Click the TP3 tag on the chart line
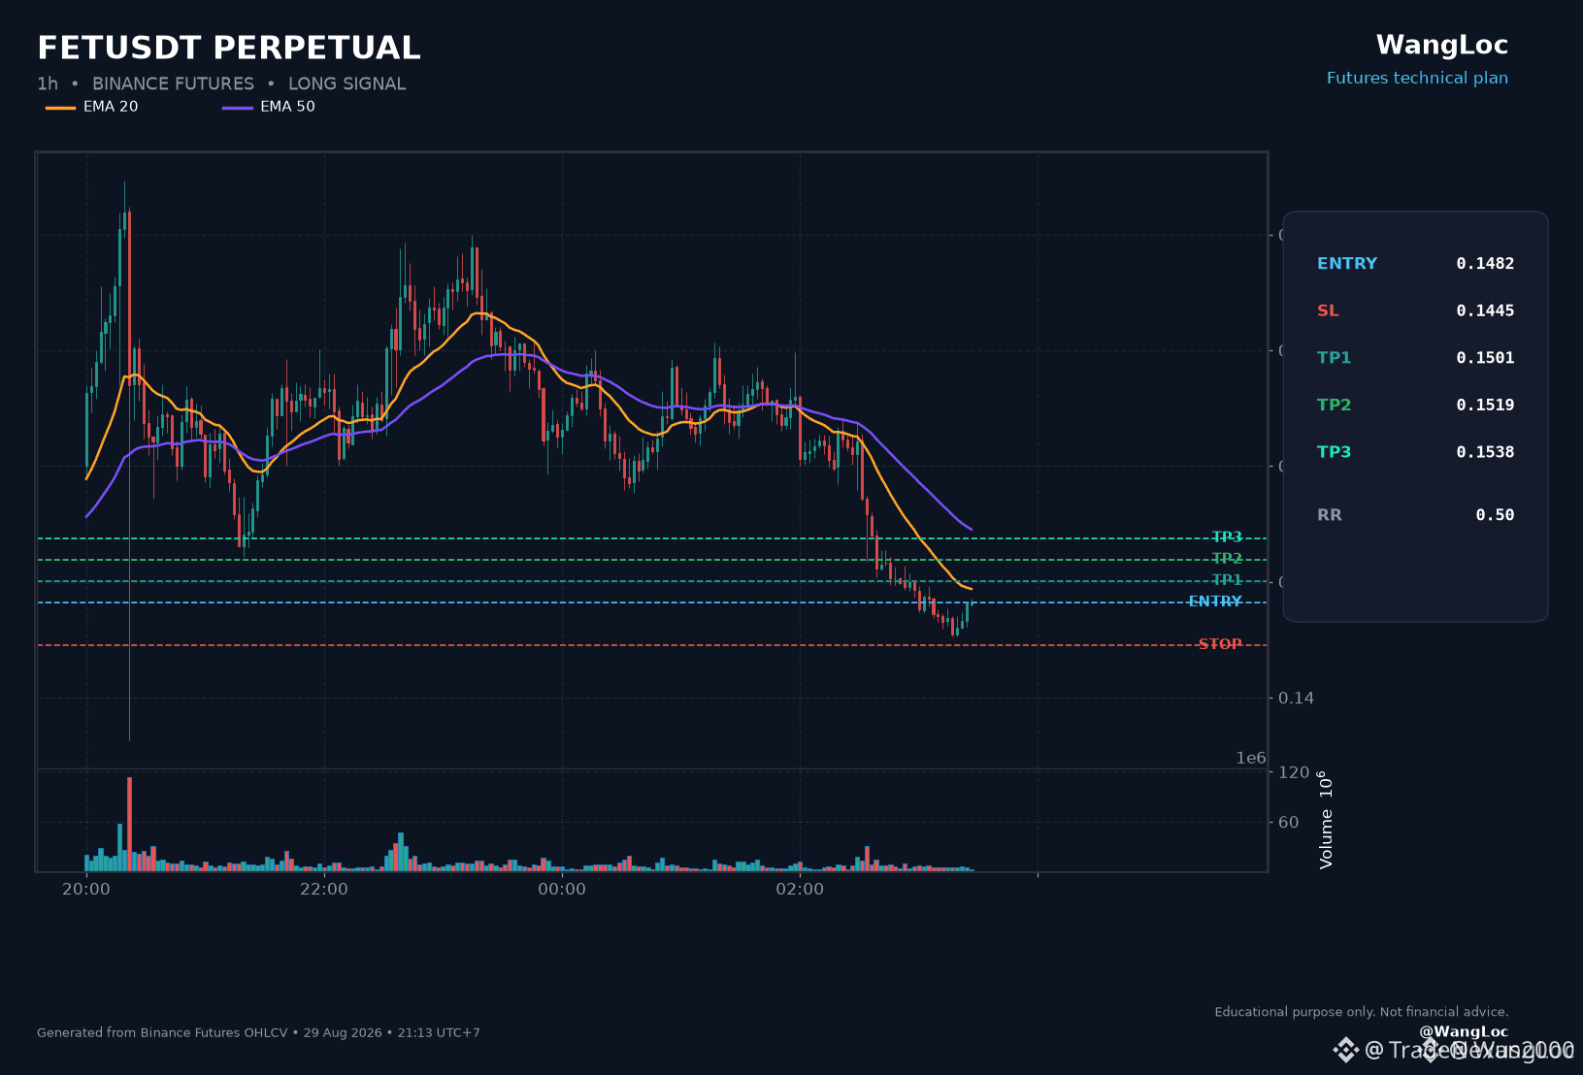This screenshot has height=1075, width=1583. pyautogui.click(x=1227, y=537)
